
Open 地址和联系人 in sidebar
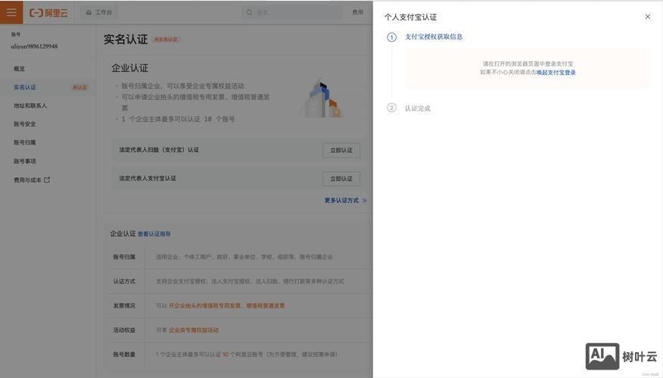30,106
